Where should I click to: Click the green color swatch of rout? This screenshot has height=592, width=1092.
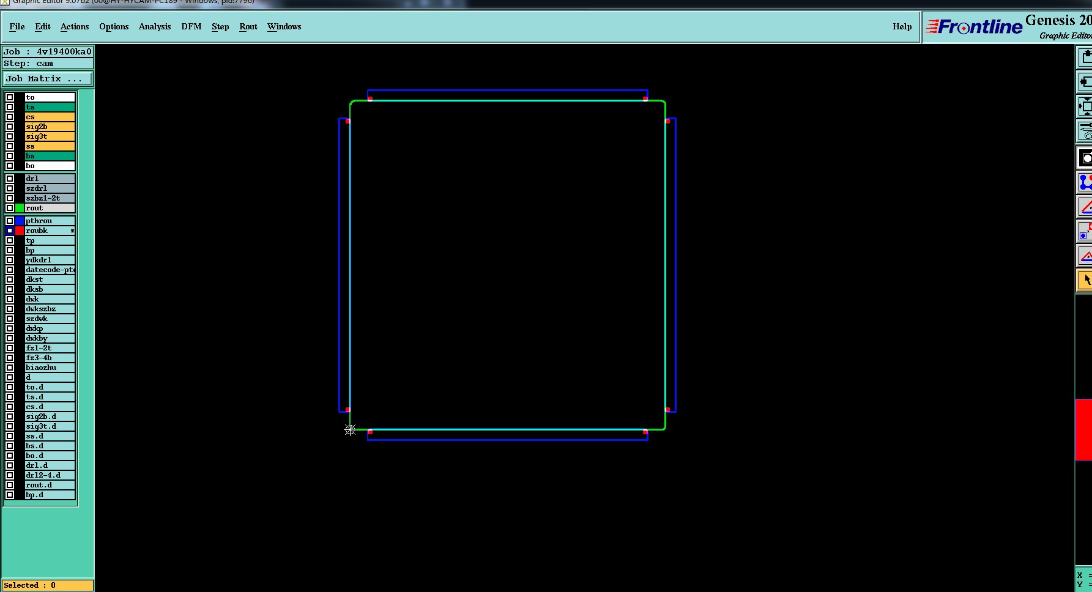(20, 208)
